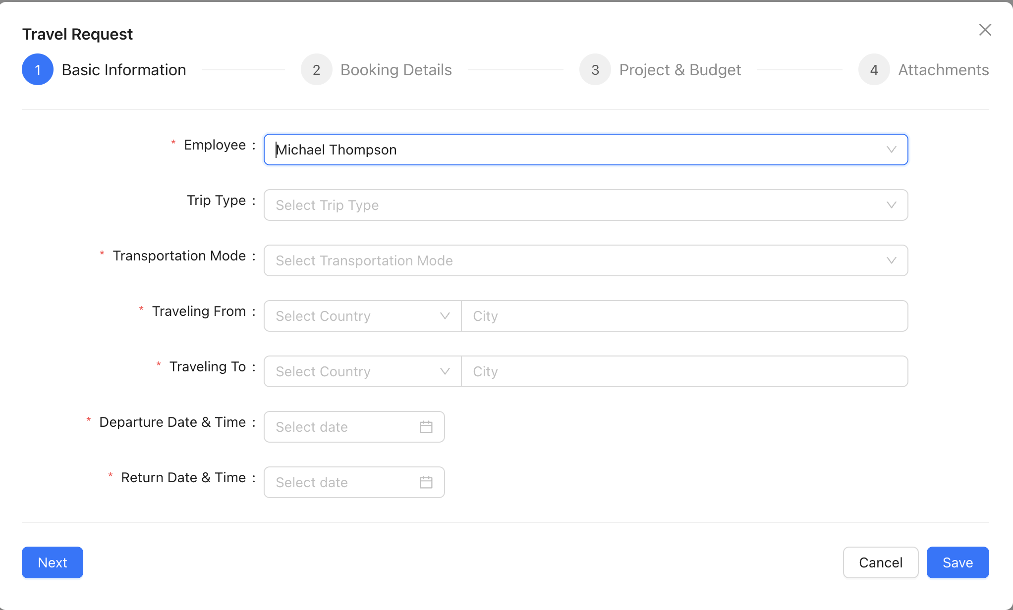Viewport: 1013px width, 610px height.
Task: Switch to the Attachments step
Action: coord(943,69)
